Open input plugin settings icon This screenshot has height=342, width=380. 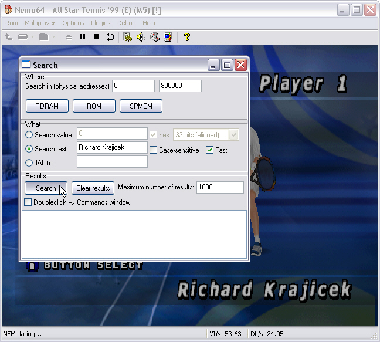[x=155, y=37]
